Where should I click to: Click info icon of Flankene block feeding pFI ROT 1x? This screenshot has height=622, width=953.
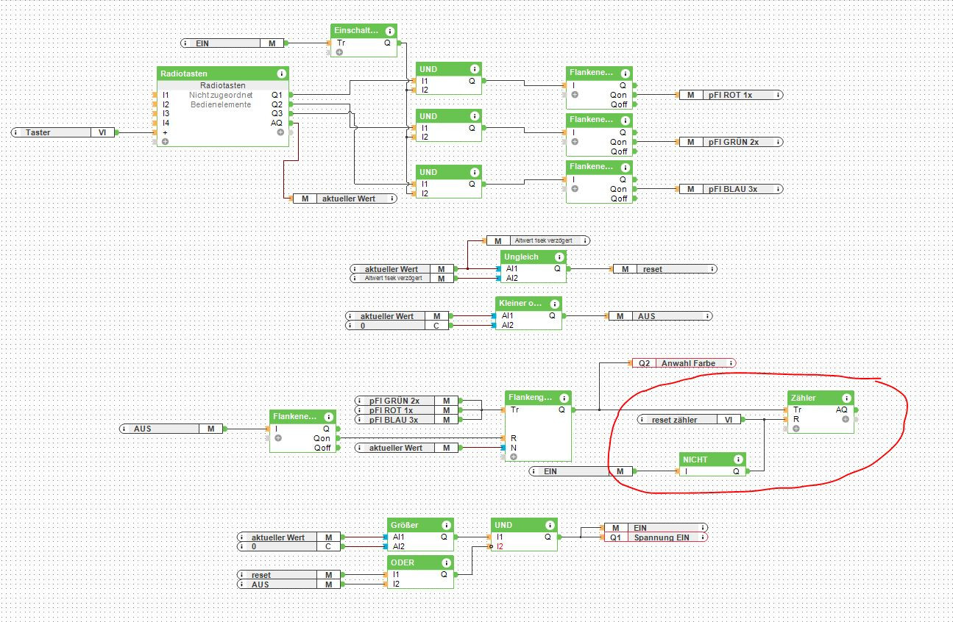tap(625, 74)
